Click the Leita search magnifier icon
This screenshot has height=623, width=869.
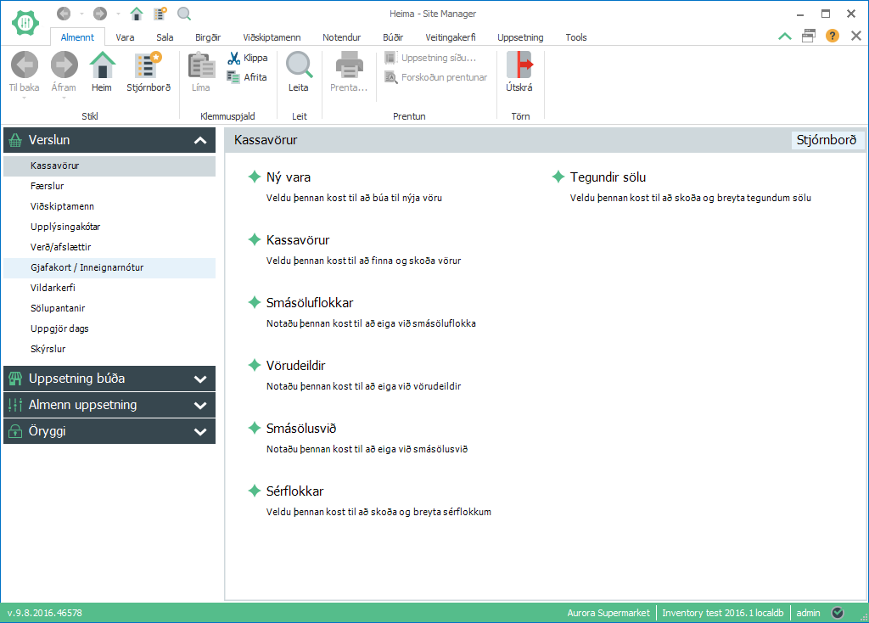coord(299,65)
